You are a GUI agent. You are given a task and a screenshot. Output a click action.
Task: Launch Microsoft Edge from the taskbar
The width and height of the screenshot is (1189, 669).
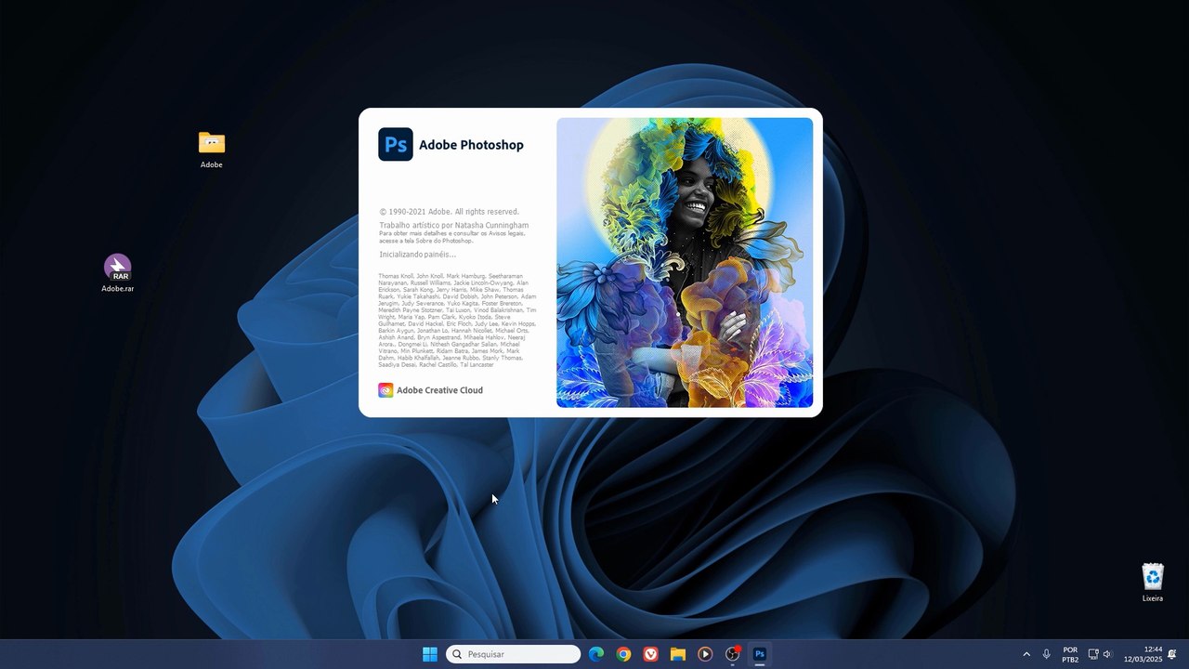(x=596, y=654)
